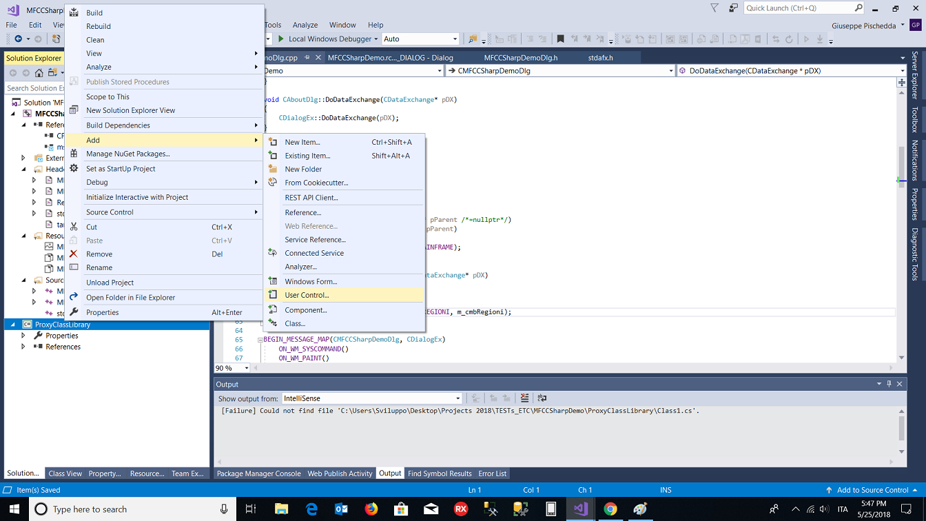Choose Open Folder in File Explorer
Image resolution: width=926 pixels, height=521 pixels.
165,297
